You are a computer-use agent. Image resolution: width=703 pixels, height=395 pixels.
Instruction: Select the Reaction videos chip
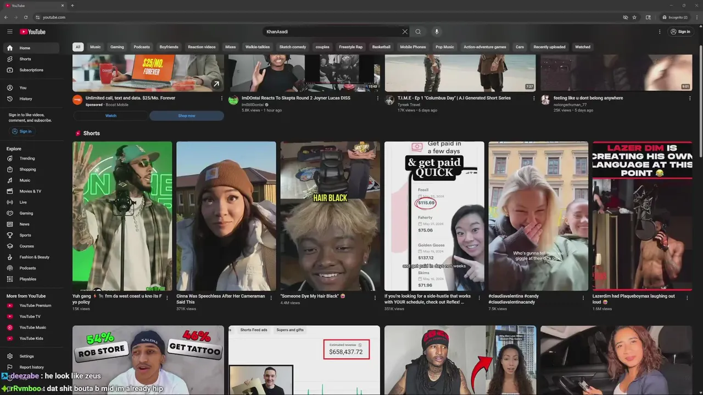point(202,47)
